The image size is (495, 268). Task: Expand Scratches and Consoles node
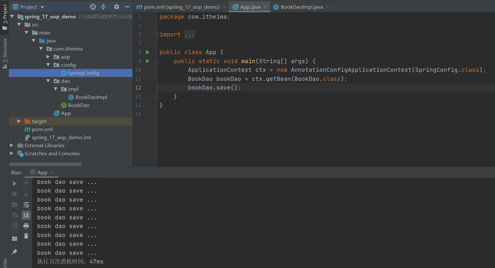point(12,153)
